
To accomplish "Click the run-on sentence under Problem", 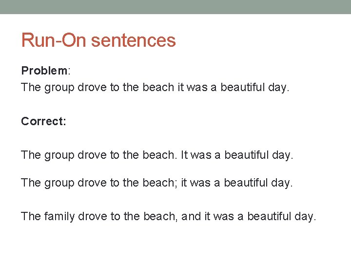I will [155, 88].
